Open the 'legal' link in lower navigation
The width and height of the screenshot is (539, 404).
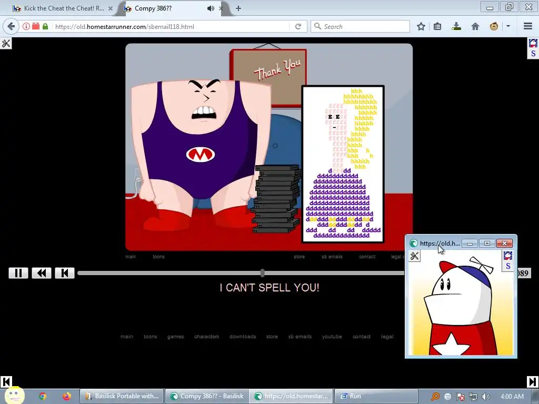tap(387, 337)
